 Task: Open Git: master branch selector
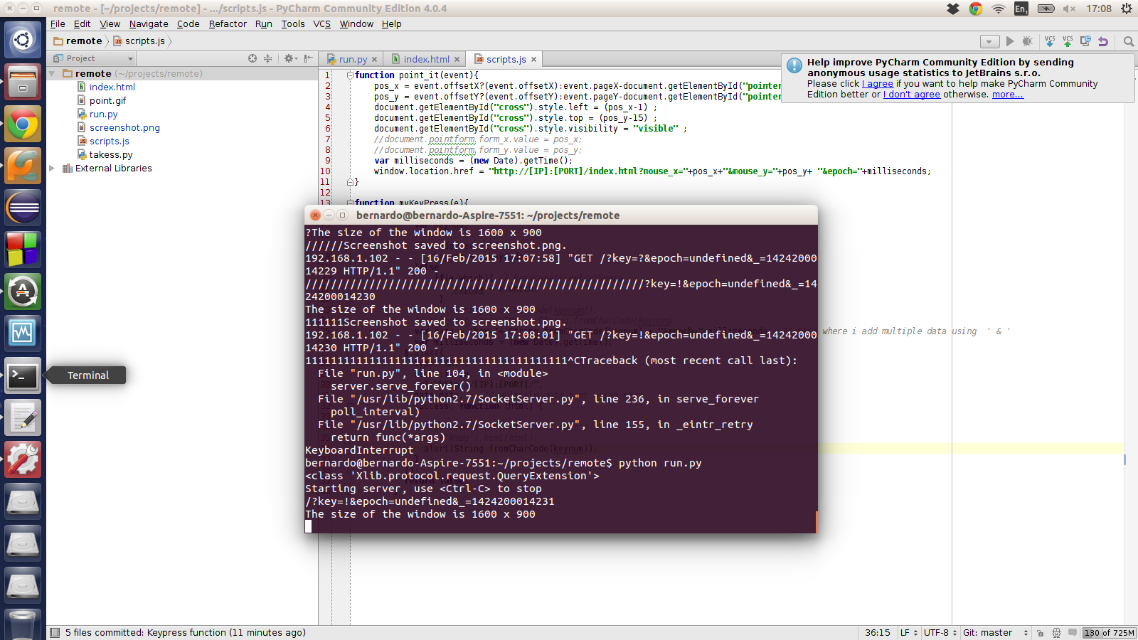[x=995, y=632]
